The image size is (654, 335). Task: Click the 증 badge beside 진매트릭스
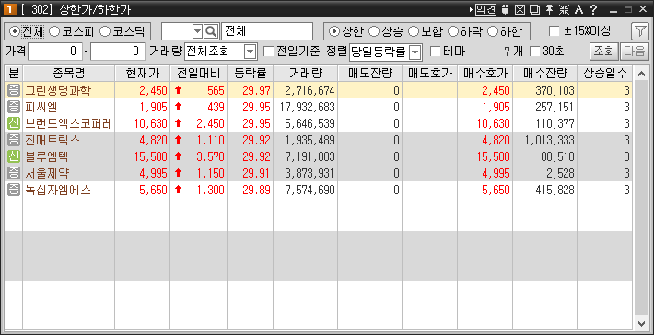14,141
